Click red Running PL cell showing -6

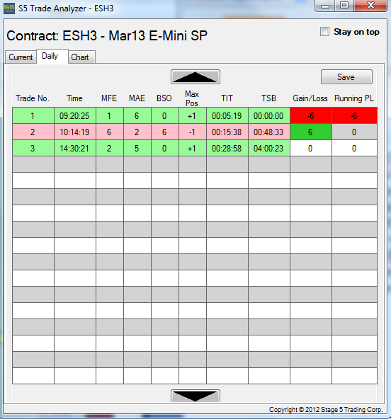(x=354, y=115)
